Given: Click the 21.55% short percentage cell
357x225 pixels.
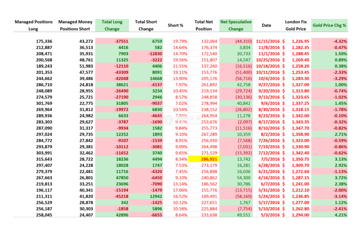Looking at the screenshot, I should pos(176,66).
